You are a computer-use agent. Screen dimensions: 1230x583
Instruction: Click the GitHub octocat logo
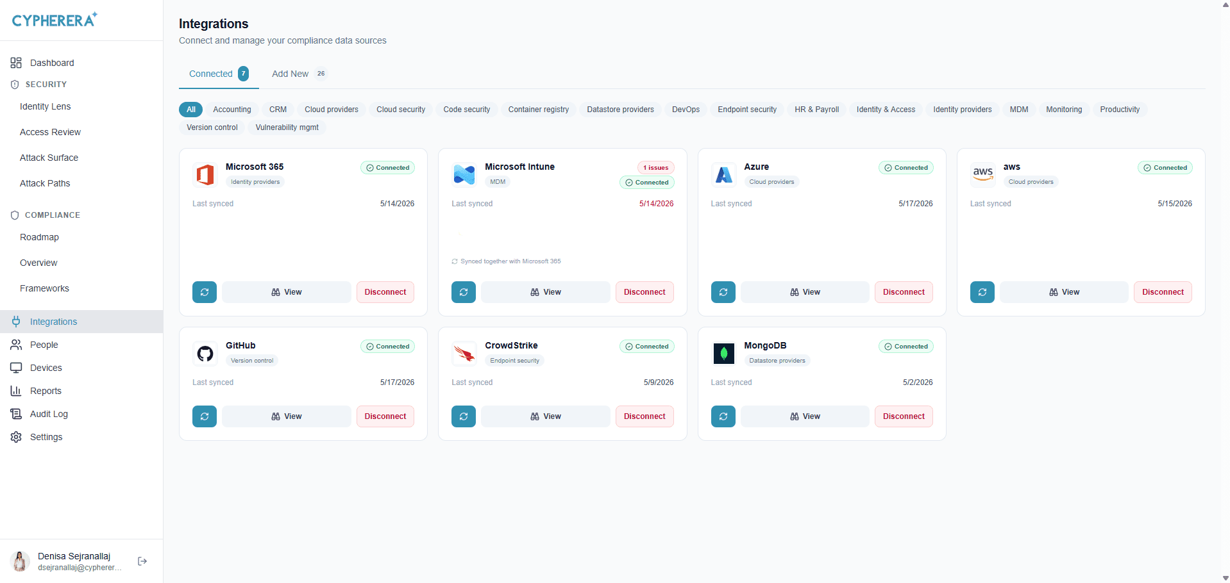tap(205, 353)
